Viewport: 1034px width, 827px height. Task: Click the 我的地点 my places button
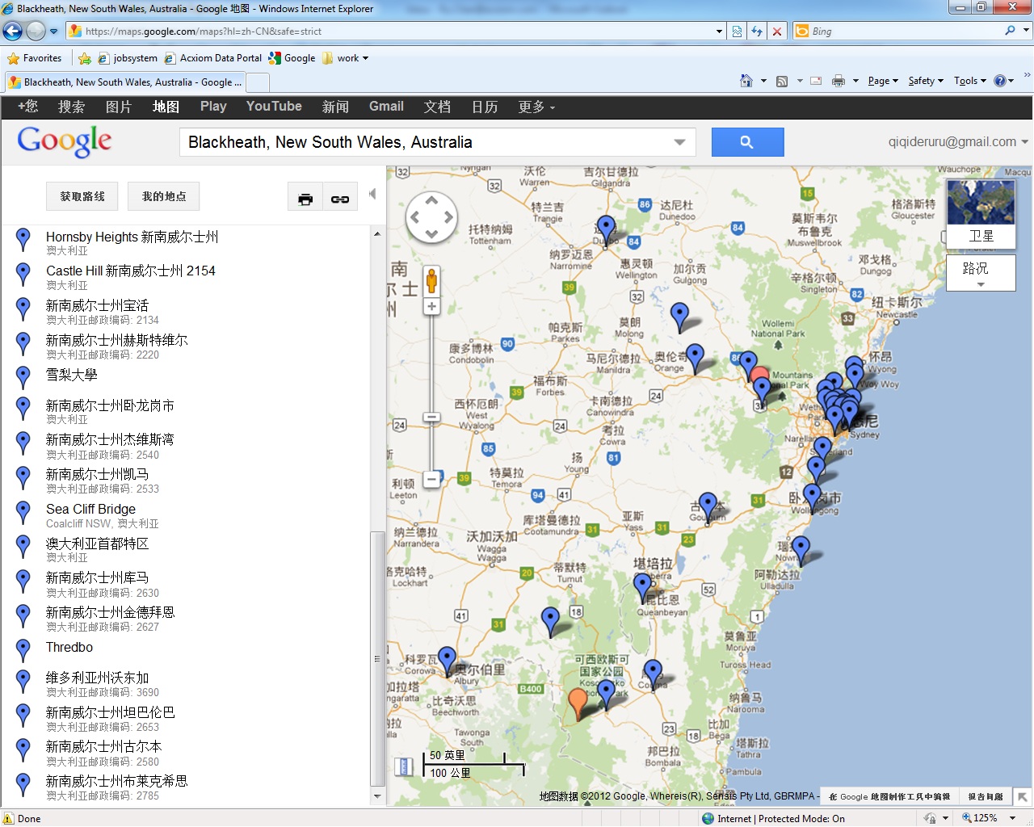164,196
